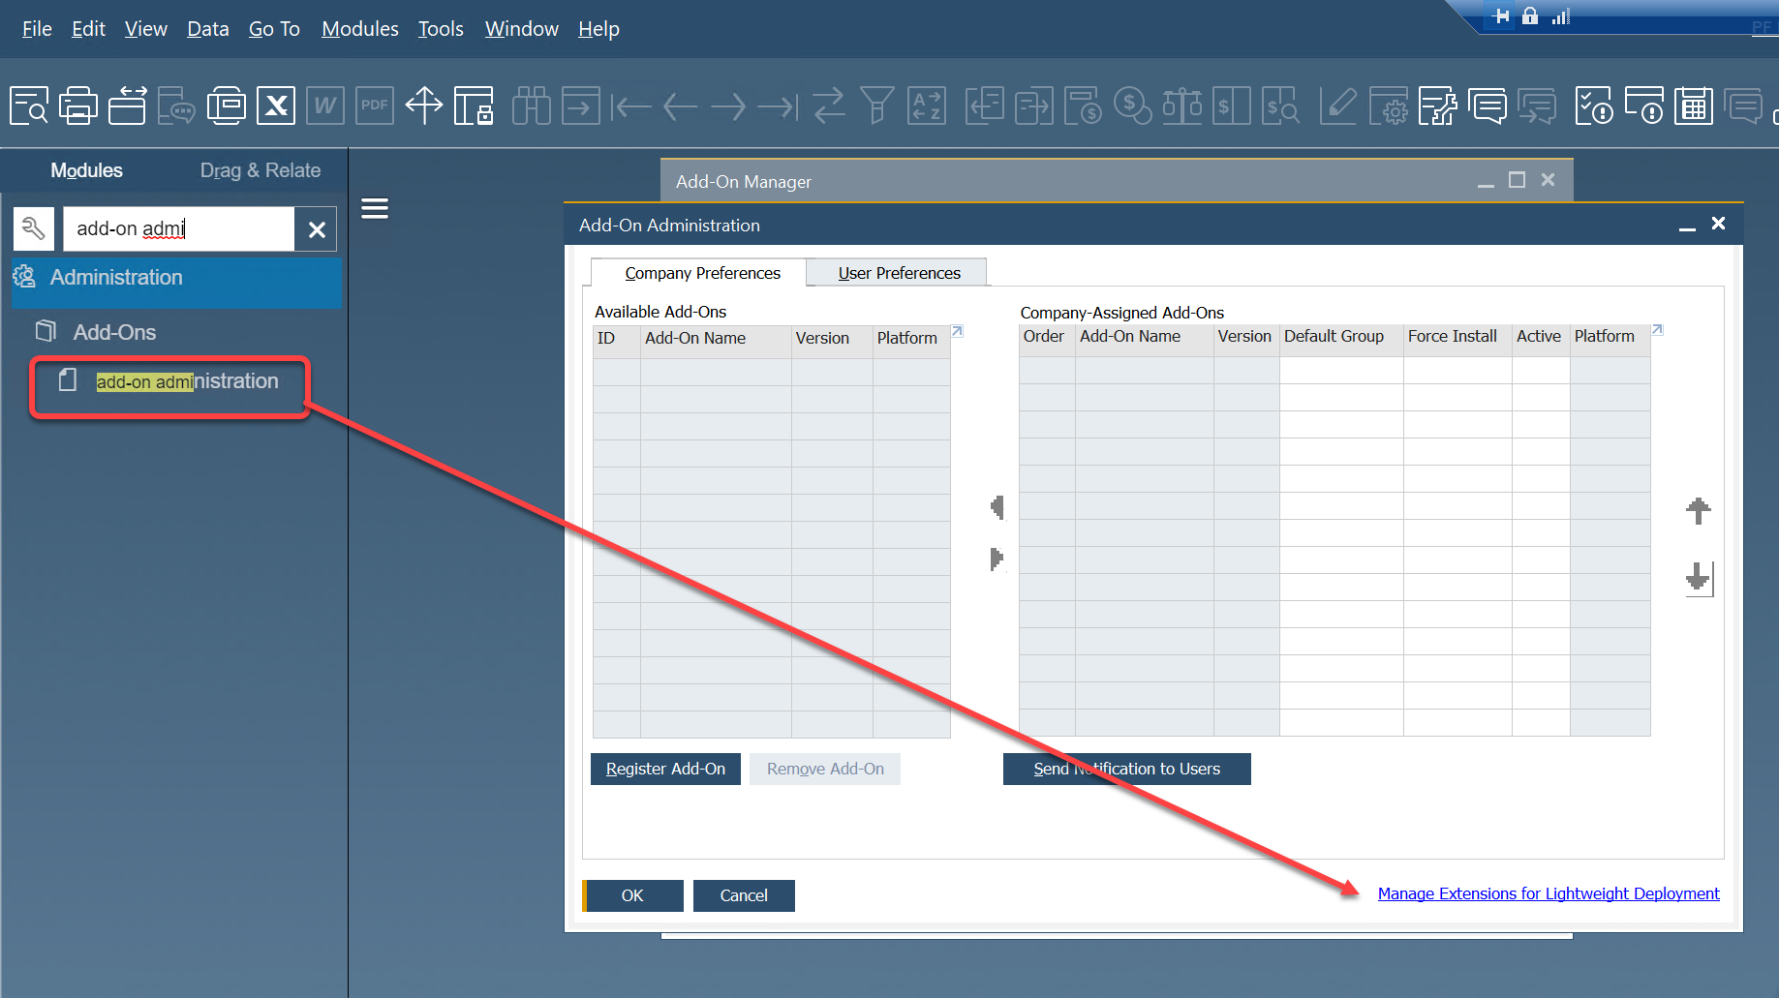1779x998 pixels.
Task: Assign add-on using right-pointing arrow
Action: pyautogui.click(x=997, y=559)
